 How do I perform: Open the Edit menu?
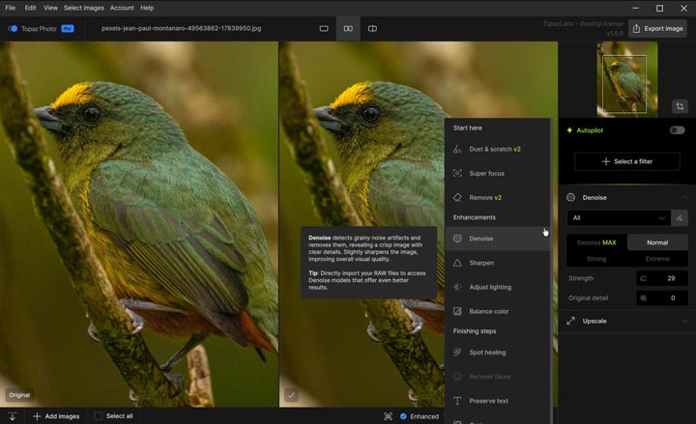[x=30, y=8]
